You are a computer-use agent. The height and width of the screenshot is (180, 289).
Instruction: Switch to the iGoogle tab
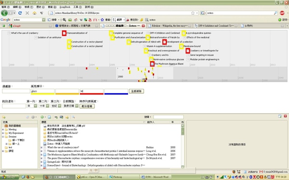(x=30, y=26)
